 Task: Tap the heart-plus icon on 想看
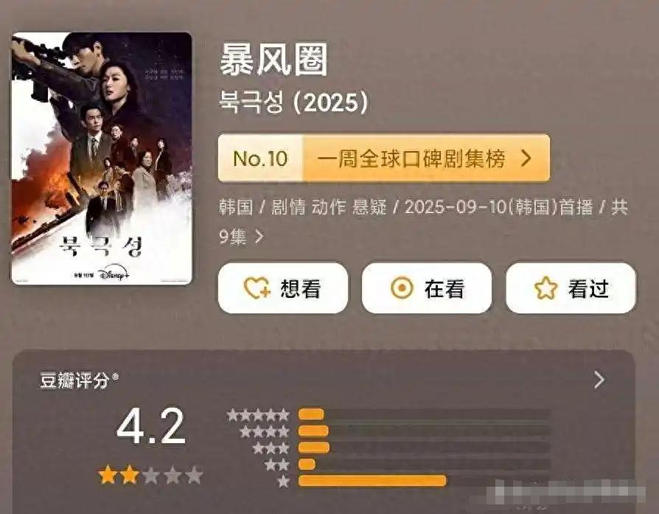257,288
